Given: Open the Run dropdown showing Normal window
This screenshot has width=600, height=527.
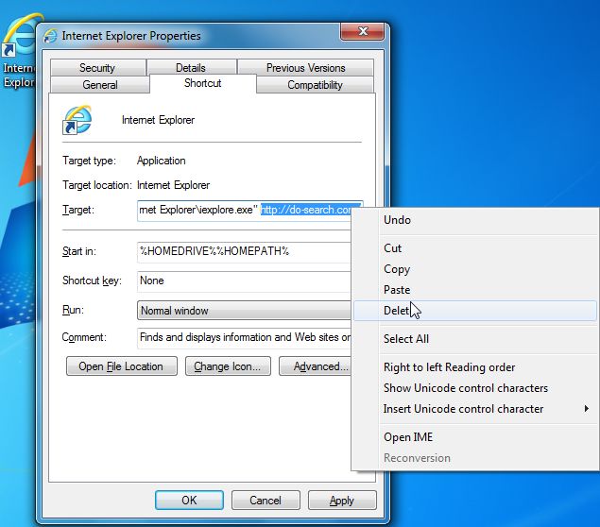Looking at the screenshot, I should click(244, 310).
